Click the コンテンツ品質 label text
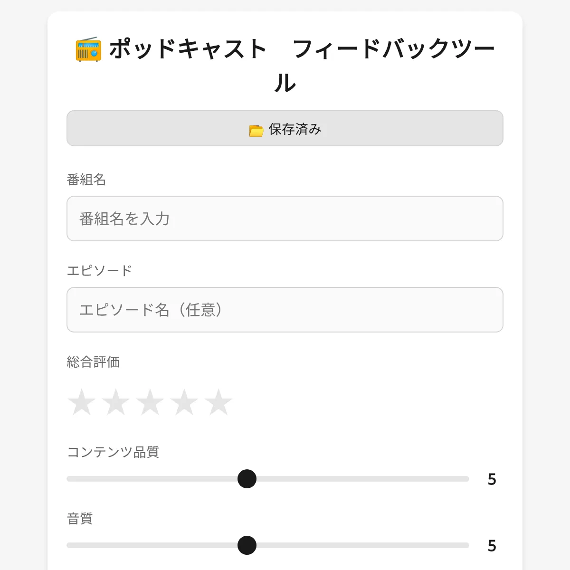 tap(113, 452)
